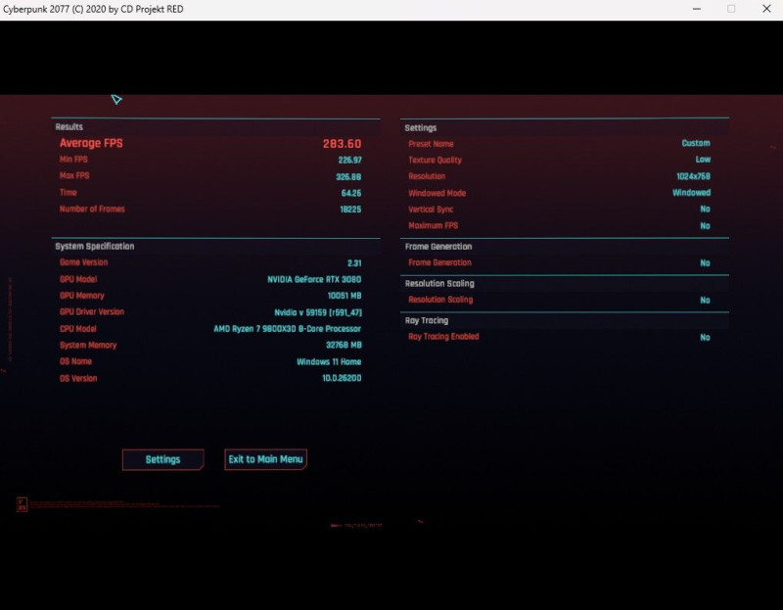Click System Memory value 32768 MB
Screen dimensions: 783x610
coord(344,346)
